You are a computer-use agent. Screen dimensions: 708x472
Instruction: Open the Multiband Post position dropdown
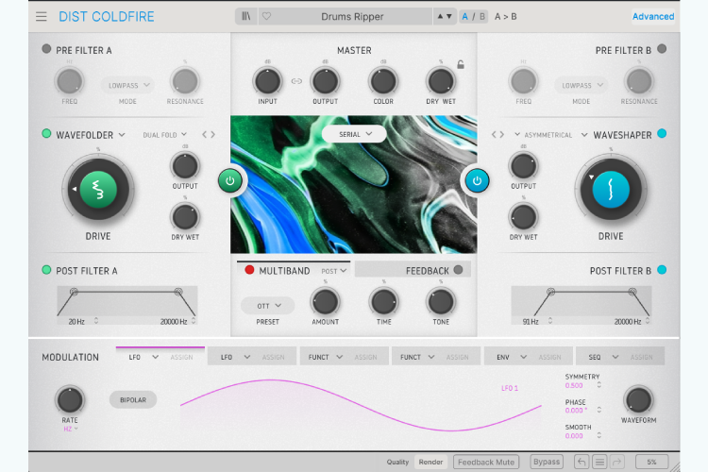point(334,271)
